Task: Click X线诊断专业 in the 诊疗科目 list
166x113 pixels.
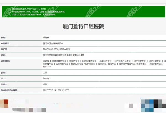Action: [x=155, y=64]
